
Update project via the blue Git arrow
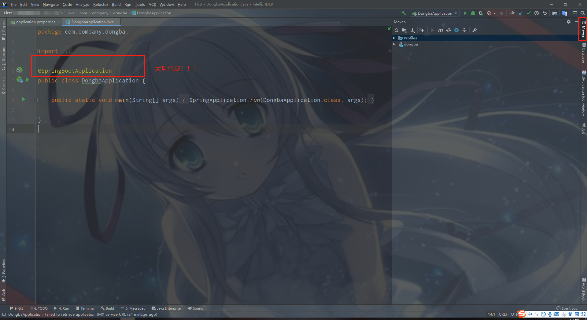(x=521, y=13)
